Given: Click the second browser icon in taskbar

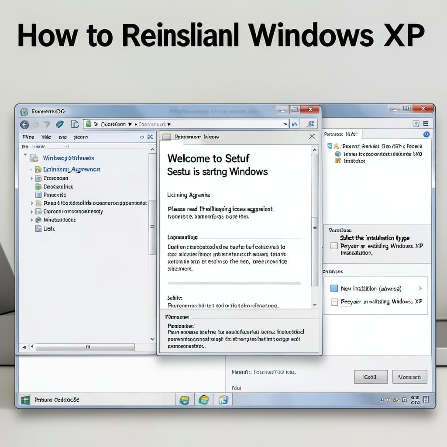Looking at the screenshot, I should pyautogui.click(x=203, y=400).
